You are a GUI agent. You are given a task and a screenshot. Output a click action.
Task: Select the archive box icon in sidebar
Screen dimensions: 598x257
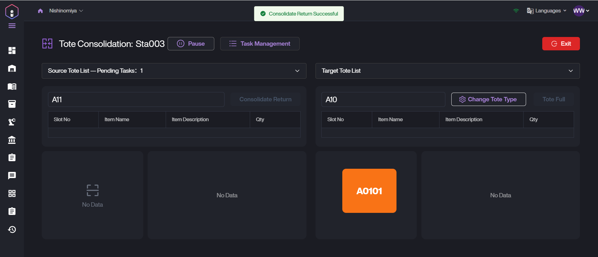tap(12, 104)
